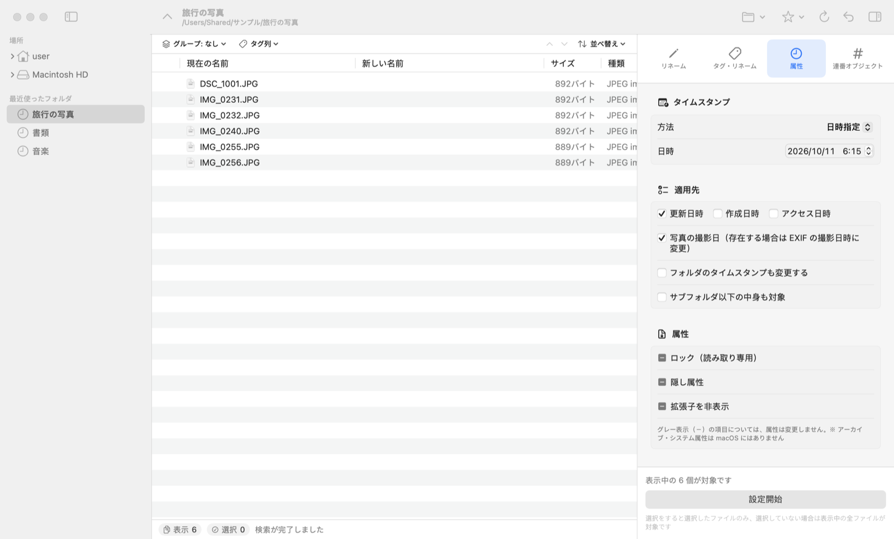Click the 日時 field stepper arrows
Screen dimensions: 894x539
(868, 151)
